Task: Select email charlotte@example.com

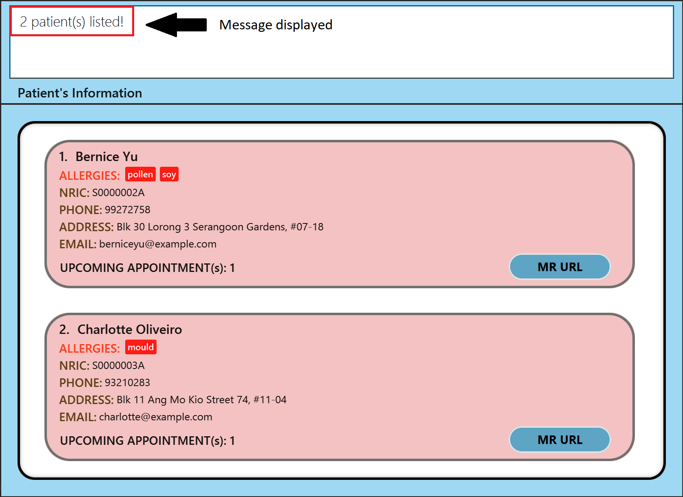Action: coord(156,417)
